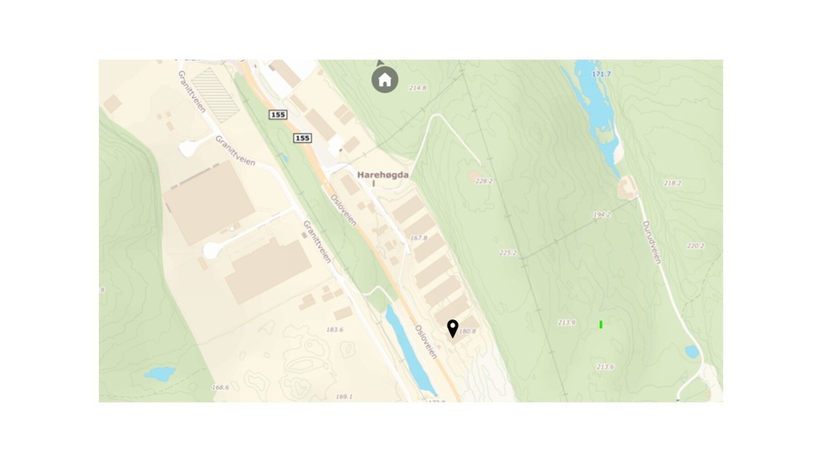Click the 225.2 elevation label

(x=508, y=253)
